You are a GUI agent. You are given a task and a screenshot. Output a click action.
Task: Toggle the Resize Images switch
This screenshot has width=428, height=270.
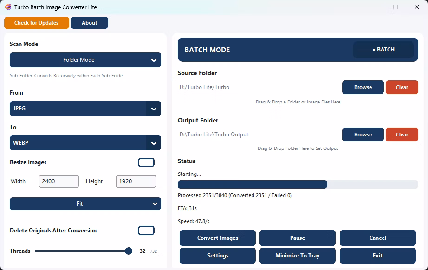tap(146, 162)
